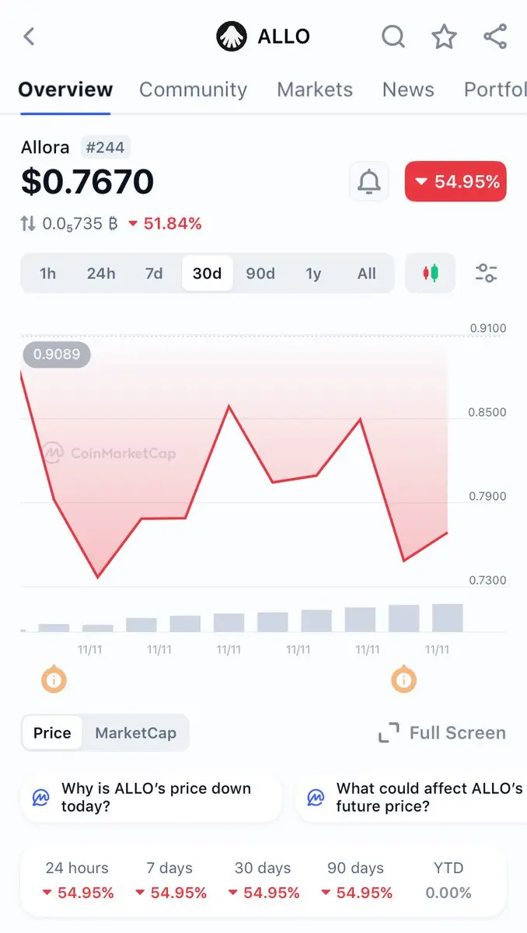This screenshot has height=933, width=527.
Task: Switch chart to MarketCap view
Action: pos(135,733)
